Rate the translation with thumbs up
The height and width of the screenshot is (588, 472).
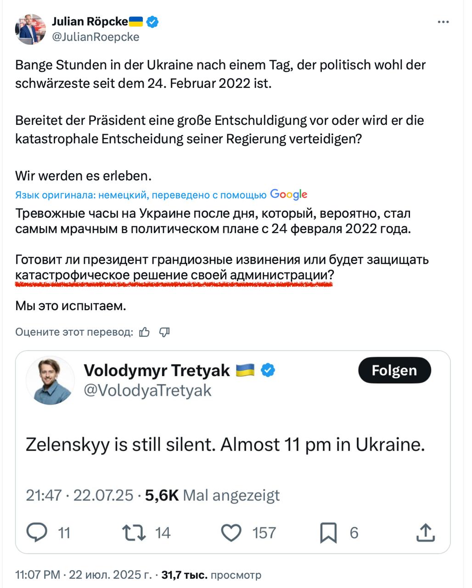point(144,332)
